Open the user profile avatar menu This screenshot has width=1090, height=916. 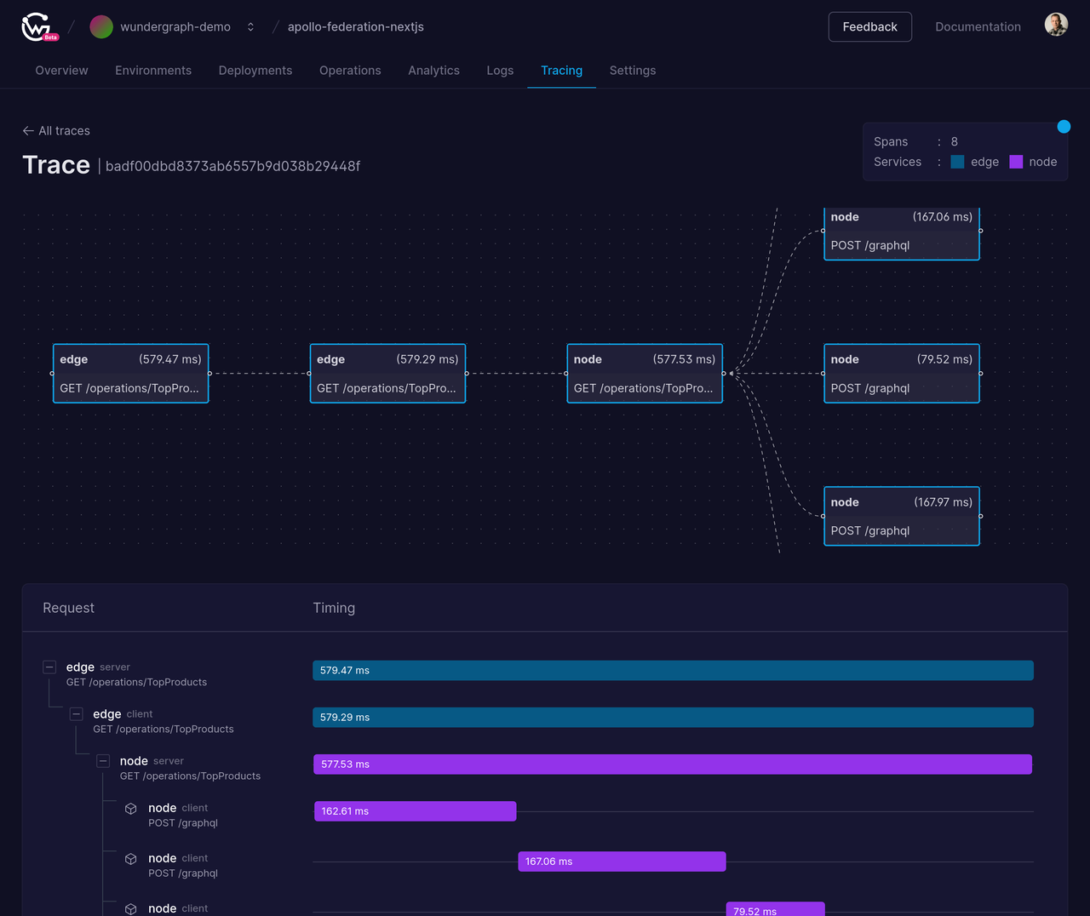click(x=1056, y=25)
